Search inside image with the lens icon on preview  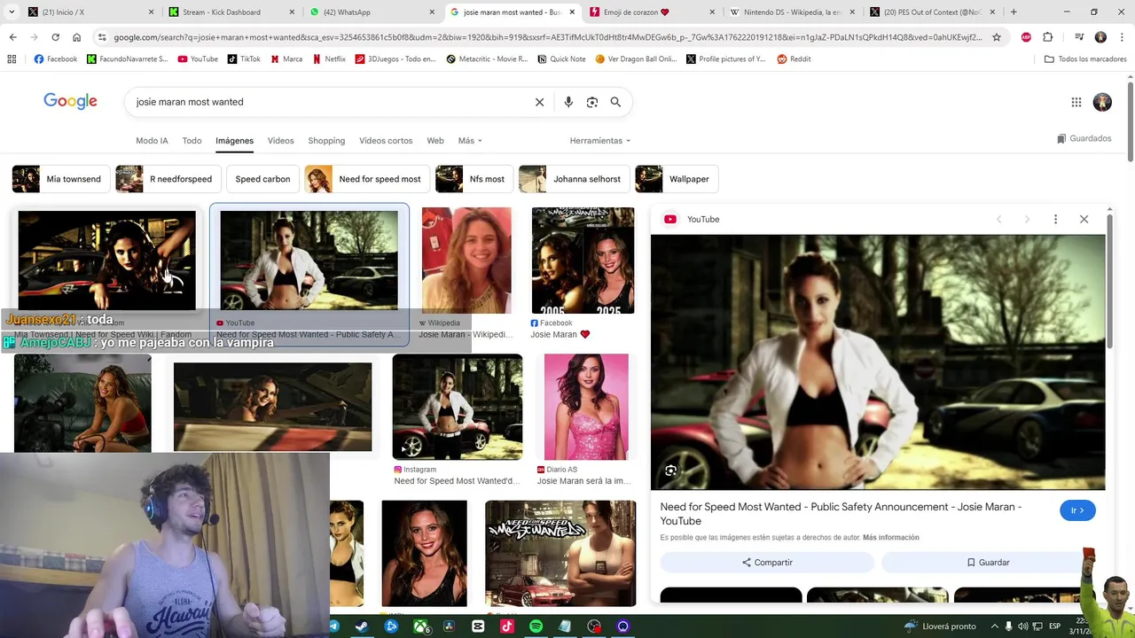(x=670, y=471)
